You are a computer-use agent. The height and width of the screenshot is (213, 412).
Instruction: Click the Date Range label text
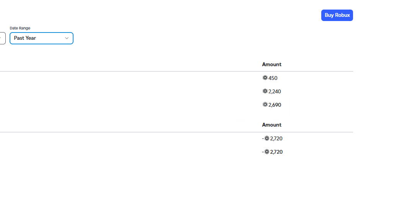(x=20, y=28)
